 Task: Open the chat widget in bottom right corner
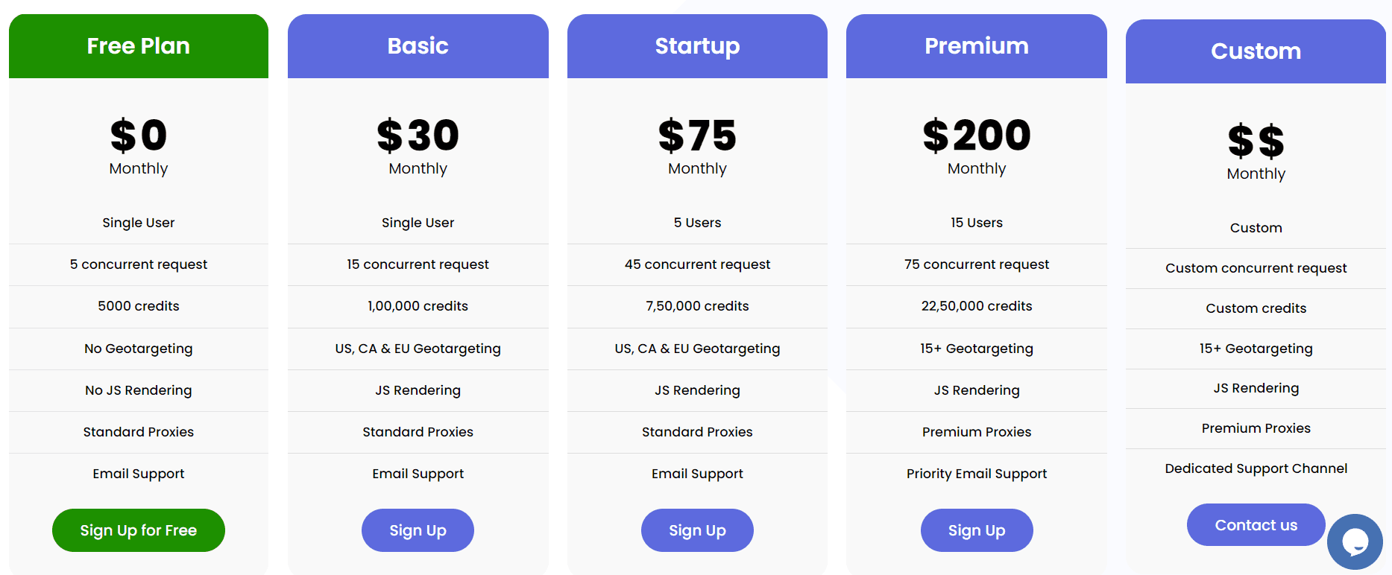click(x=1355, y=541)
